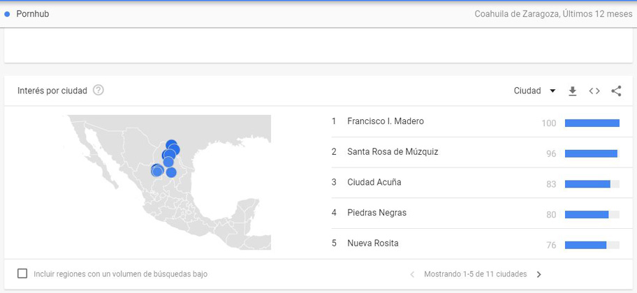Click the share icon
Screen dimensions: 637x293
[616, 91]
